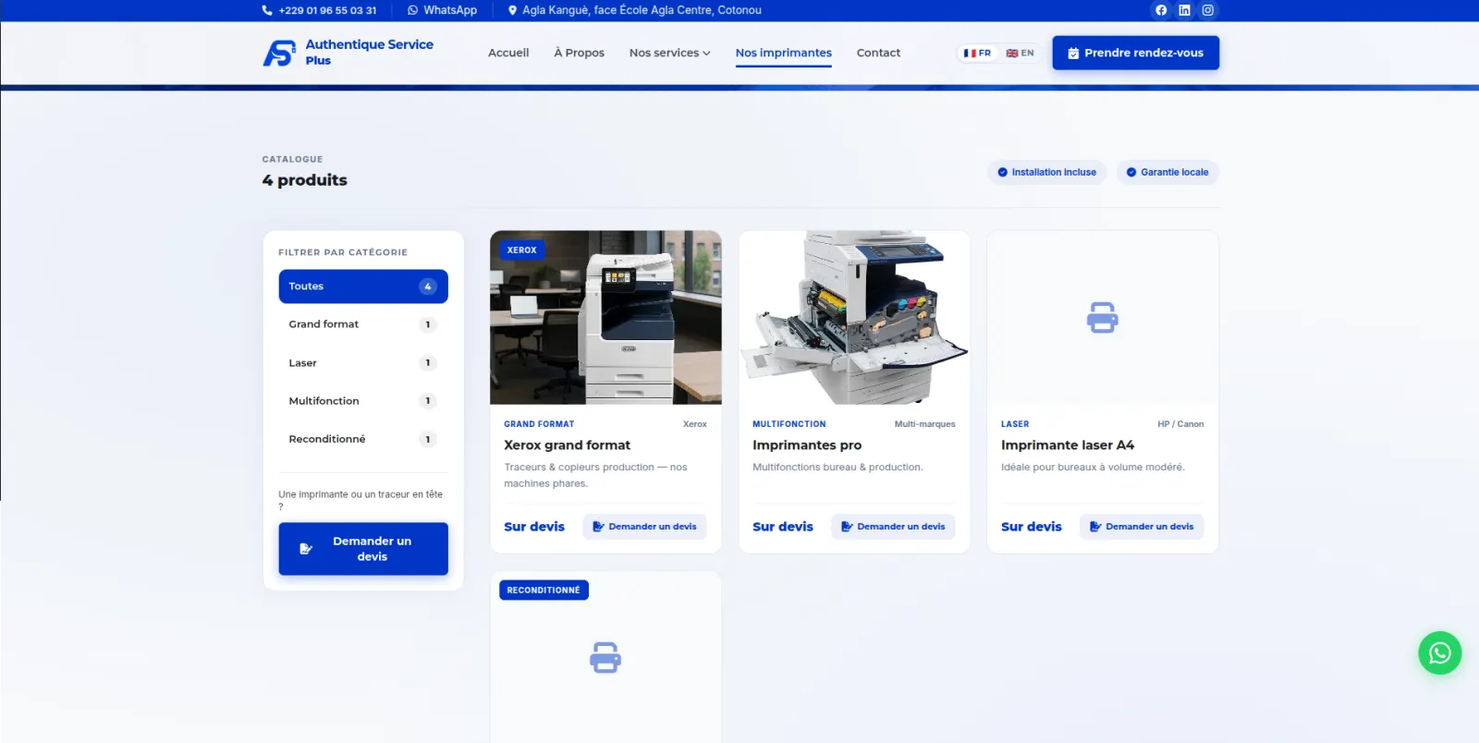The height and width of the screenshot is (743, 1479).
Task: Click the Xerox grand format title
Action: click(x=567, y=445)
